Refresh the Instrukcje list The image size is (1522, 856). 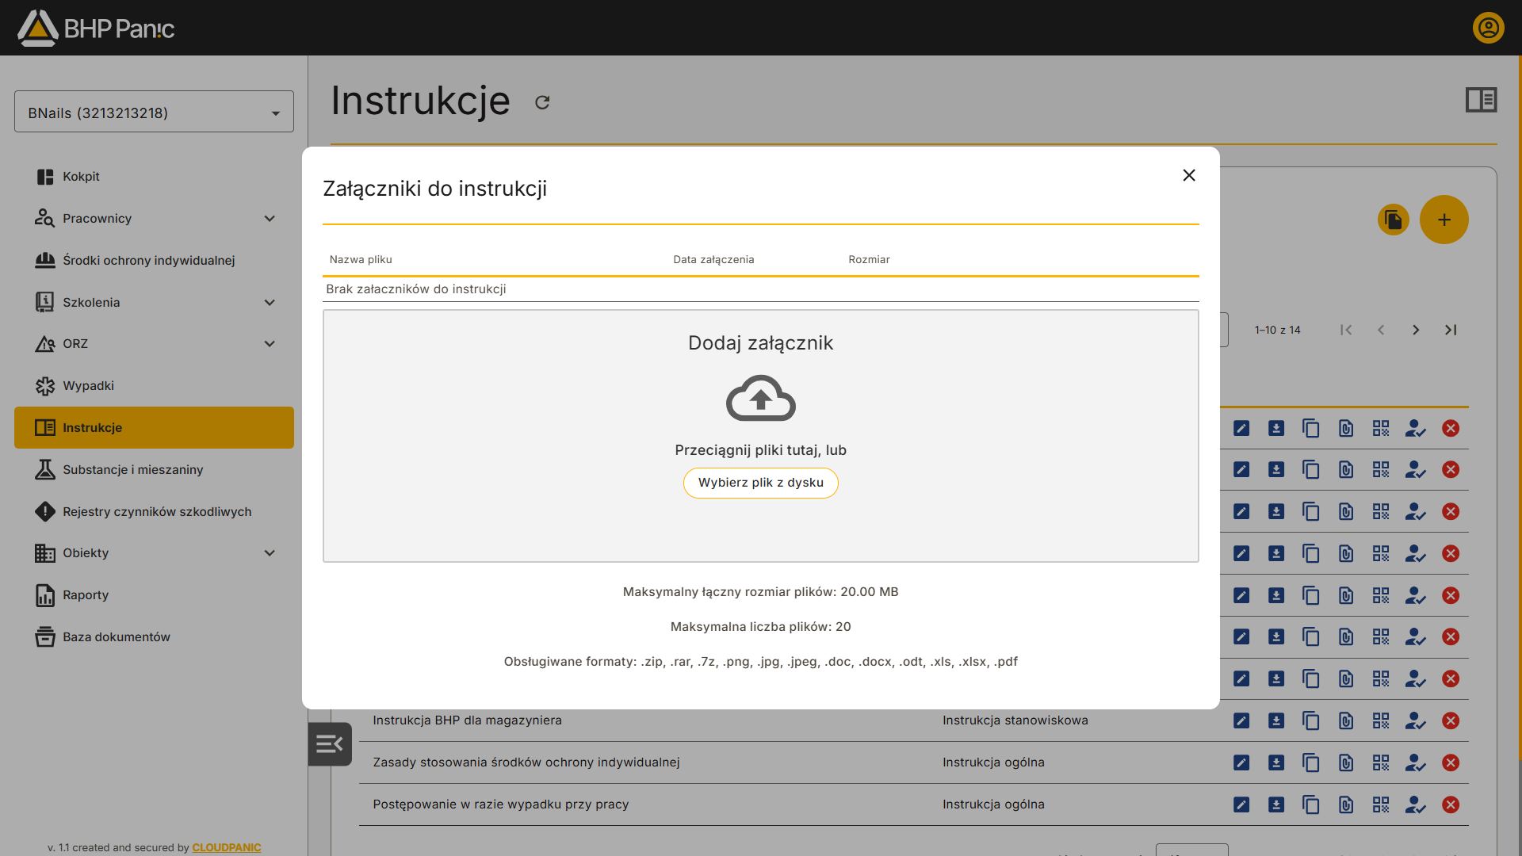pyautogui.click(x=542, y=102)
